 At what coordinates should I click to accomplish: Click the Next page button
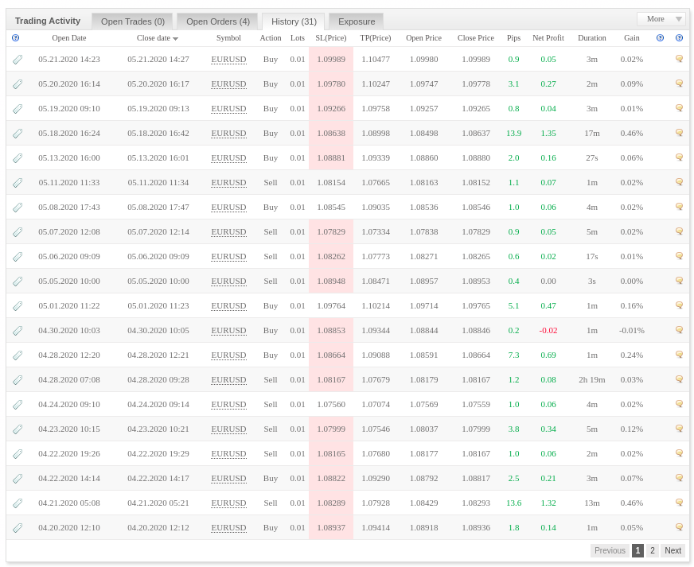[673, 550]
